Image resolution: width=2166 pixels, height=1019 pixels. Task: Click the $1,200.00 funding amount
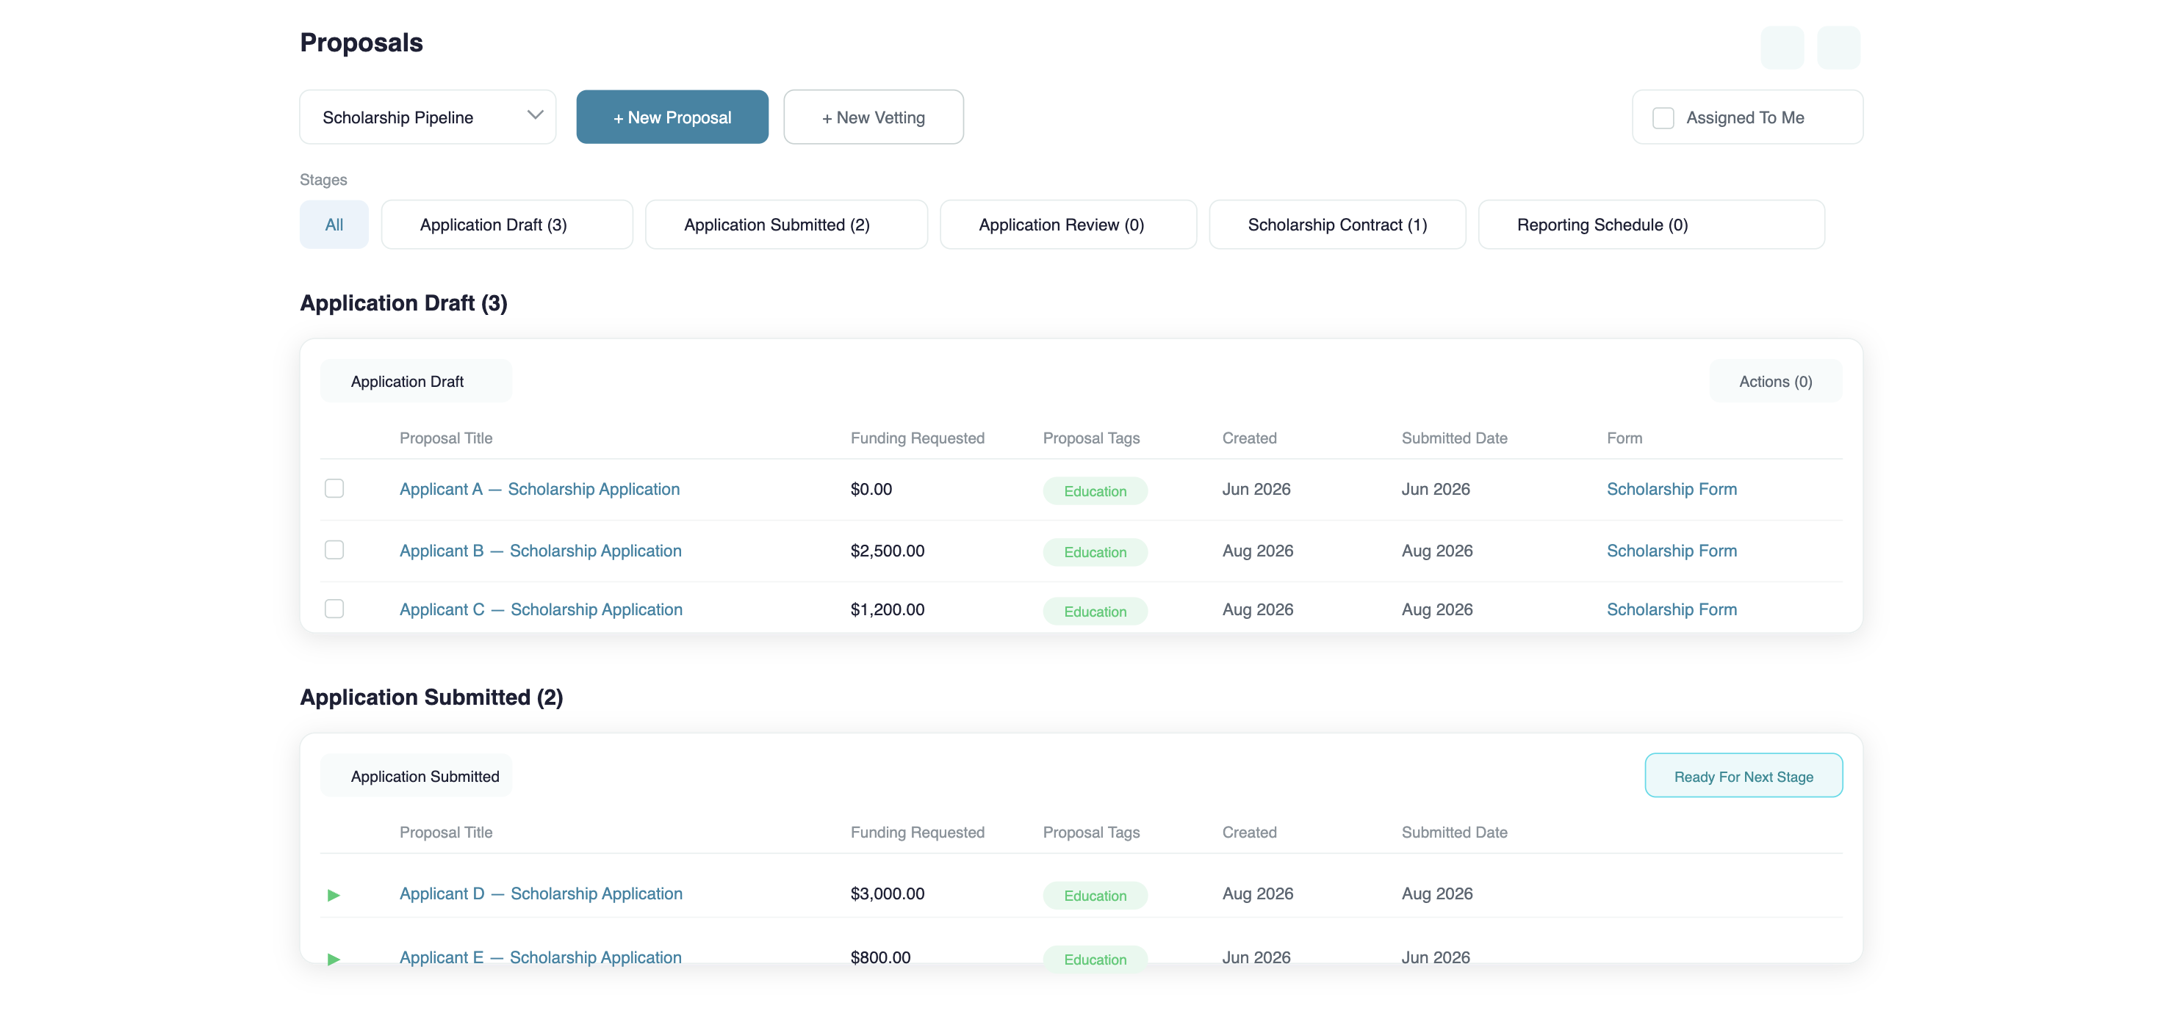pos(887,610)
